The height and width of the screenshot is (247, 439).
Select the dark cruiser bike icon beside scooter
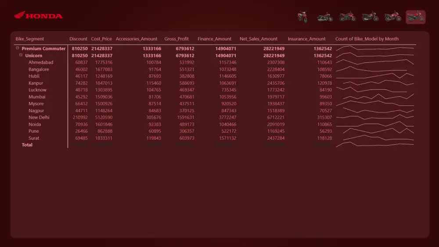click(x=325, y=17)
